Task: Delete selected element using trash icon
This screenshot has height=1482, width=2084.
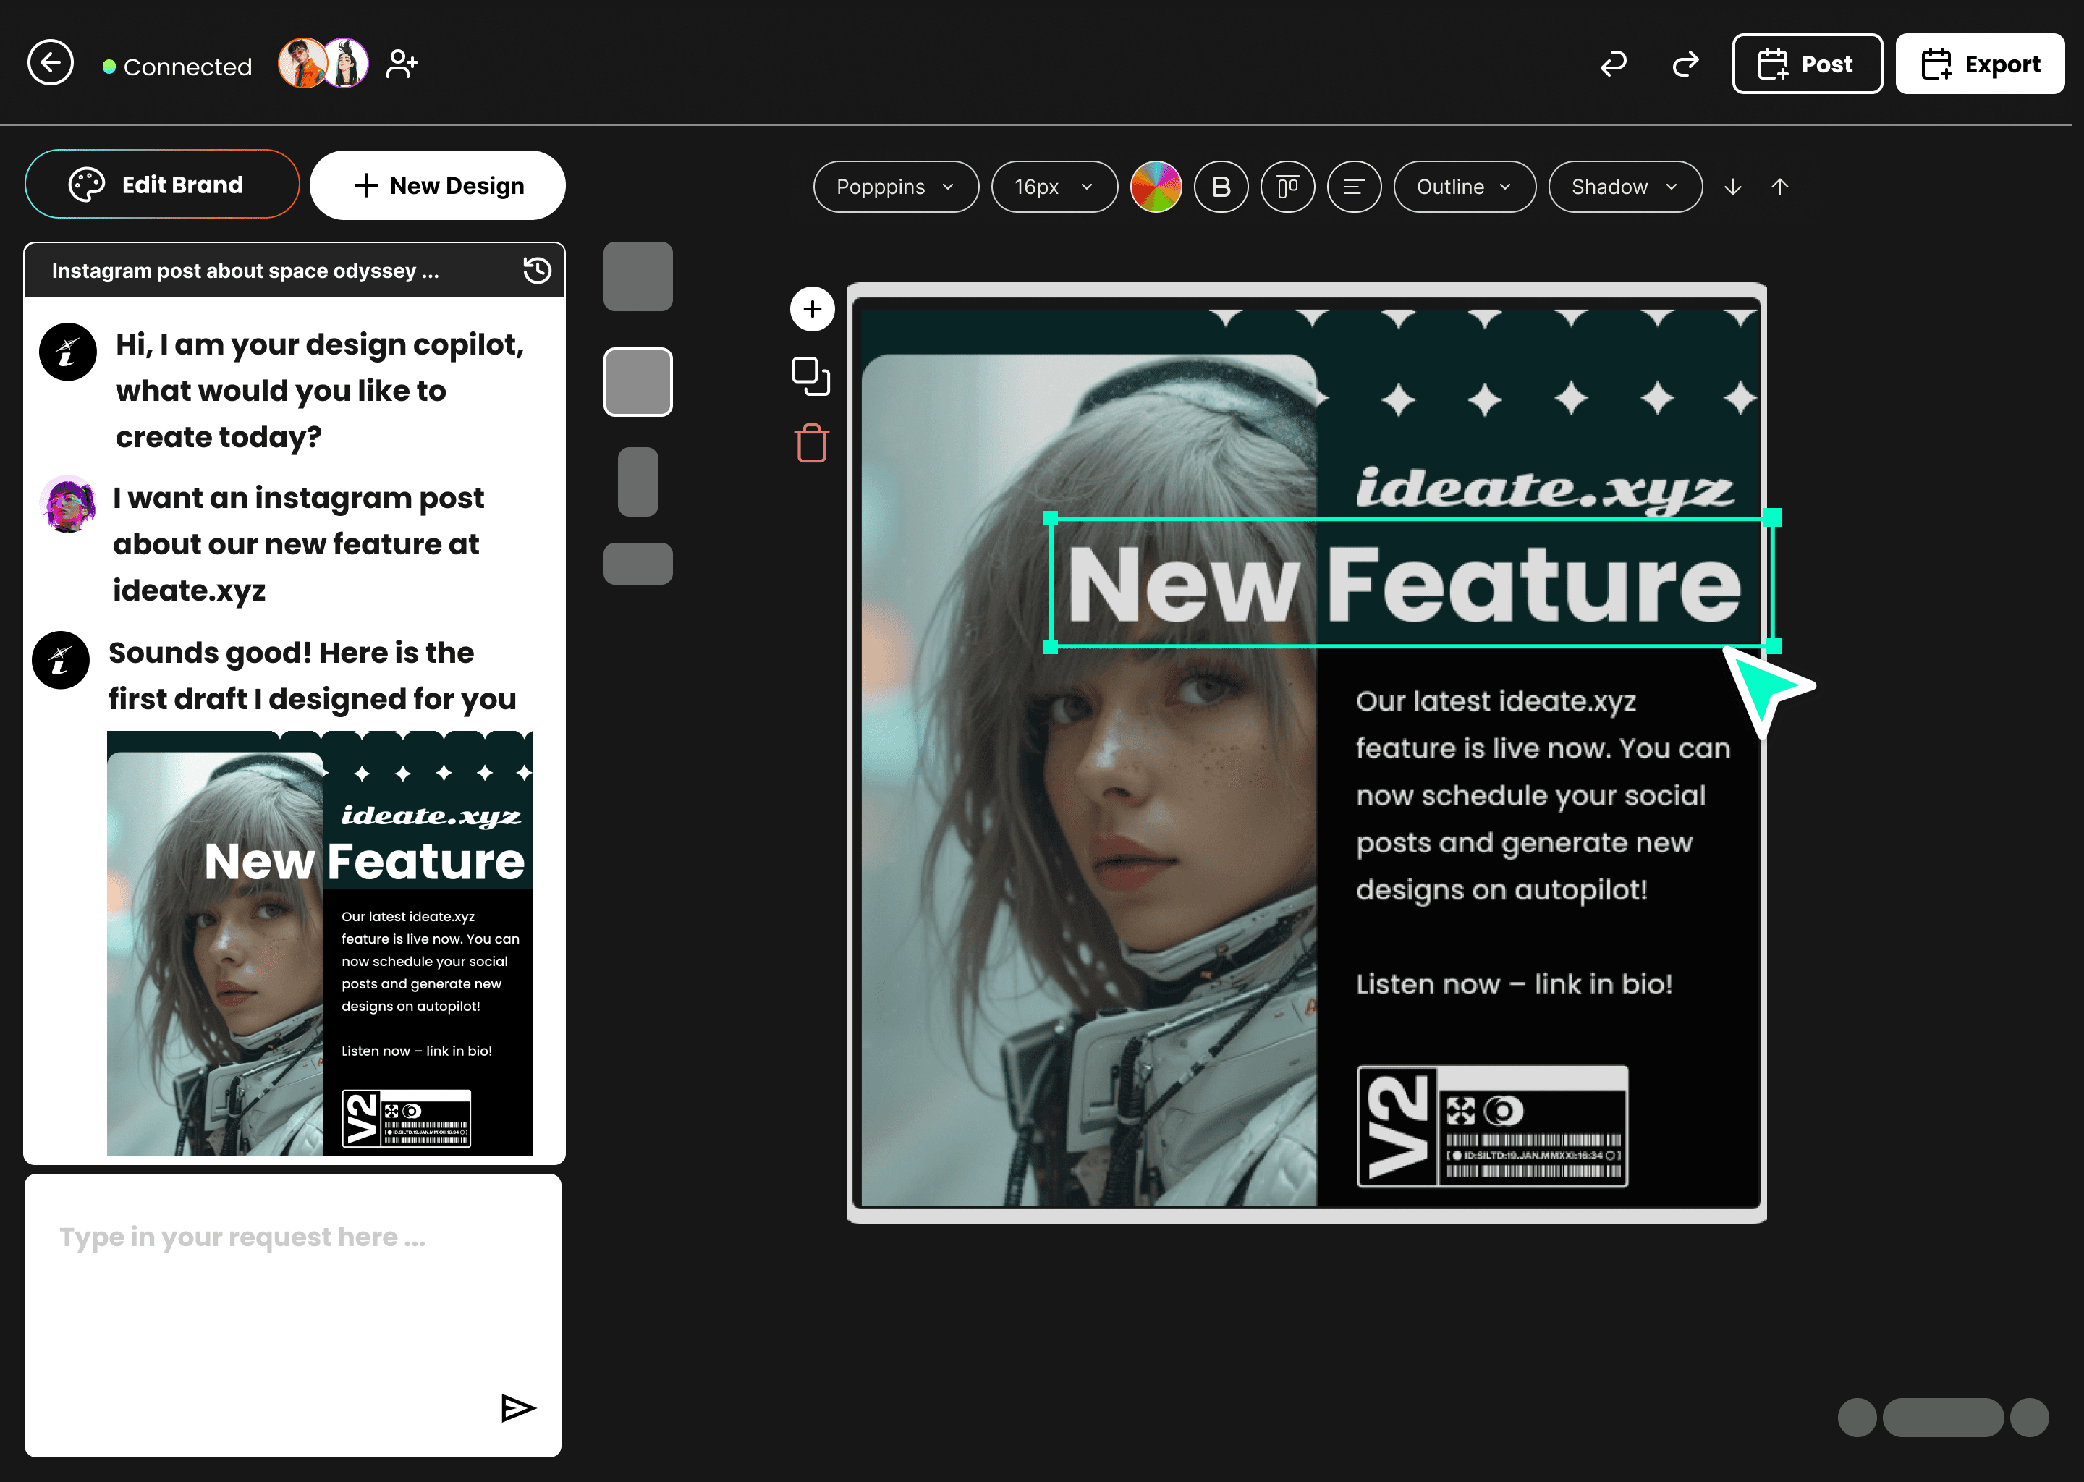Action: pyautogui.click(x=810, y=444)
